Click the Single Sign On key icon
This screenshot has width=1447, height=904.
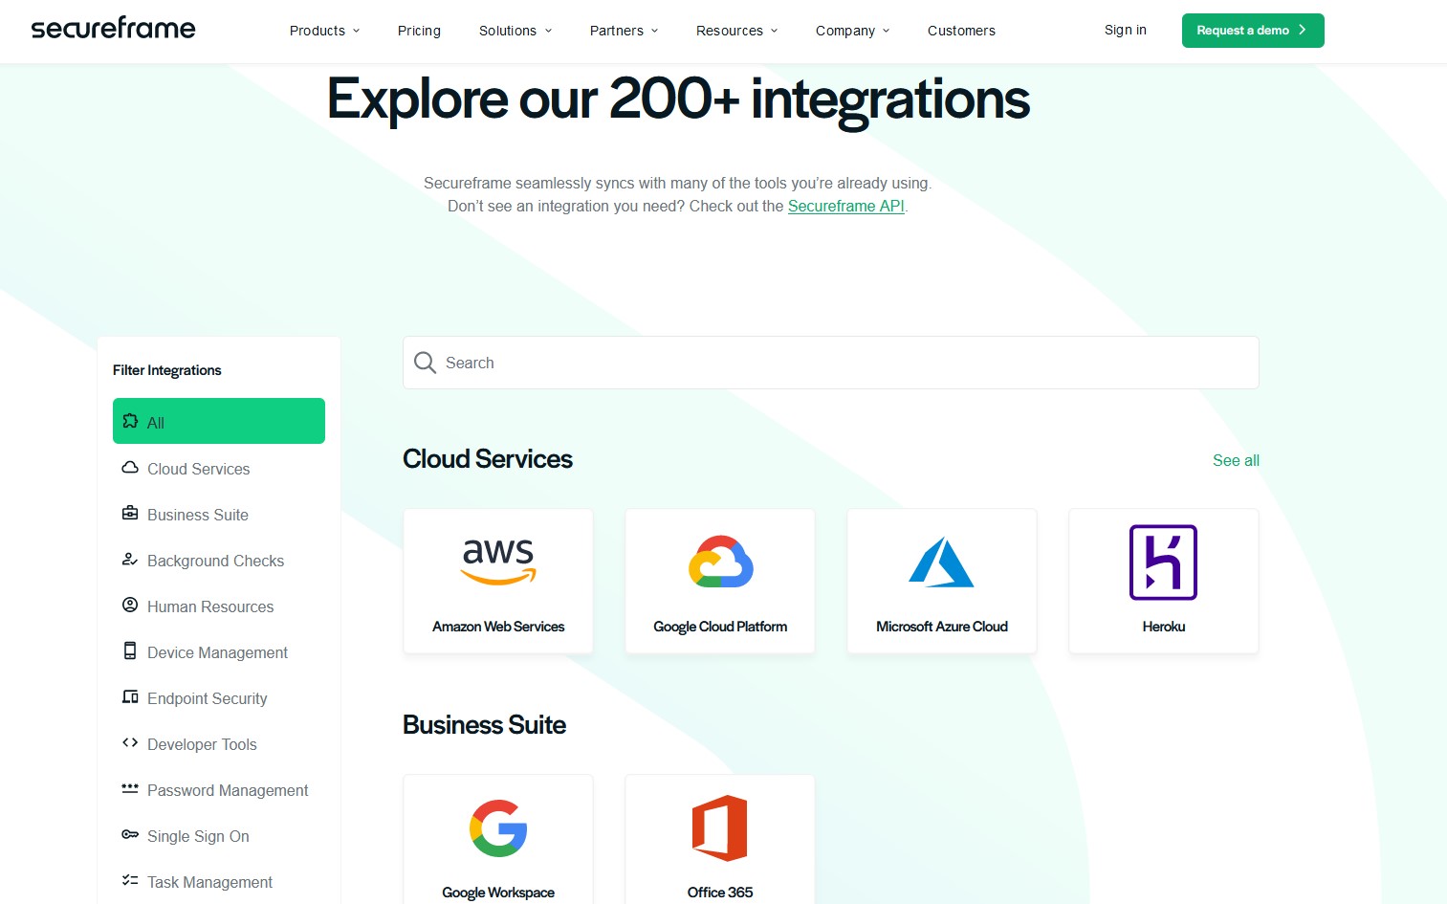pyautogui.click(x=130, y=834)
